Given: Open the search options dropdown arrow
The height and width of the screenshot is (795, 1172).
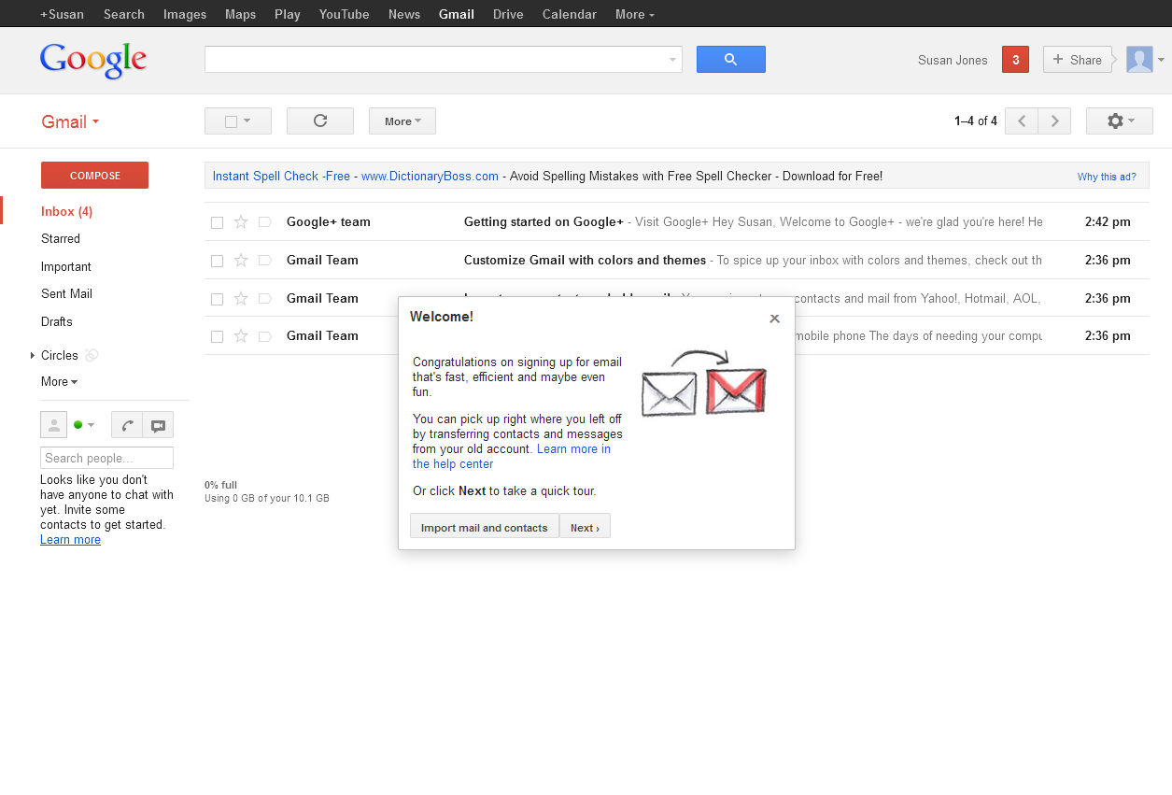Looking at the screenshot, I should click(672, 60).
